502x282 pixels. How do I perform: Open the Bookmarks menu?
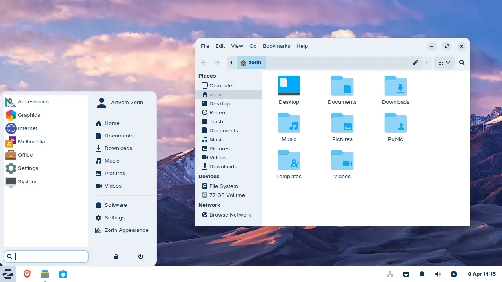click(276, 46)
